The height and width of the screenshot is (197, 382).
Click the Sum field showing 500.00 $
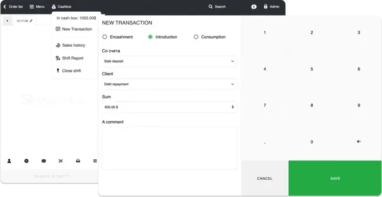pos(169,107)
